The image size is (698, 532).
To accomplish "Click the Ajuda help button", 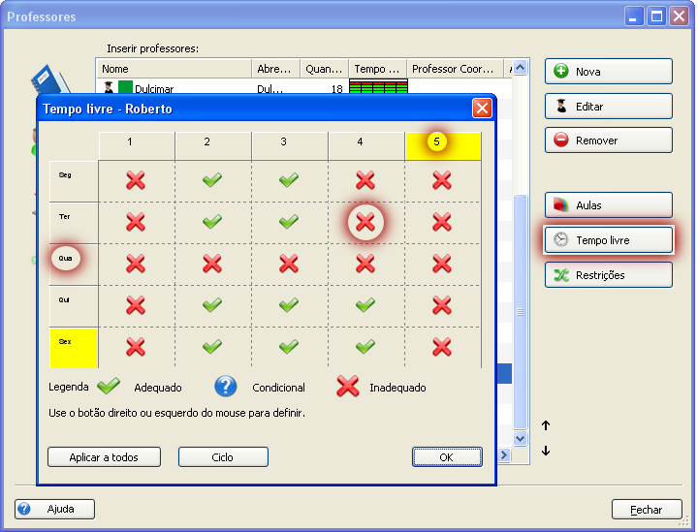I will pyautogui.click(x=56, y=509).
